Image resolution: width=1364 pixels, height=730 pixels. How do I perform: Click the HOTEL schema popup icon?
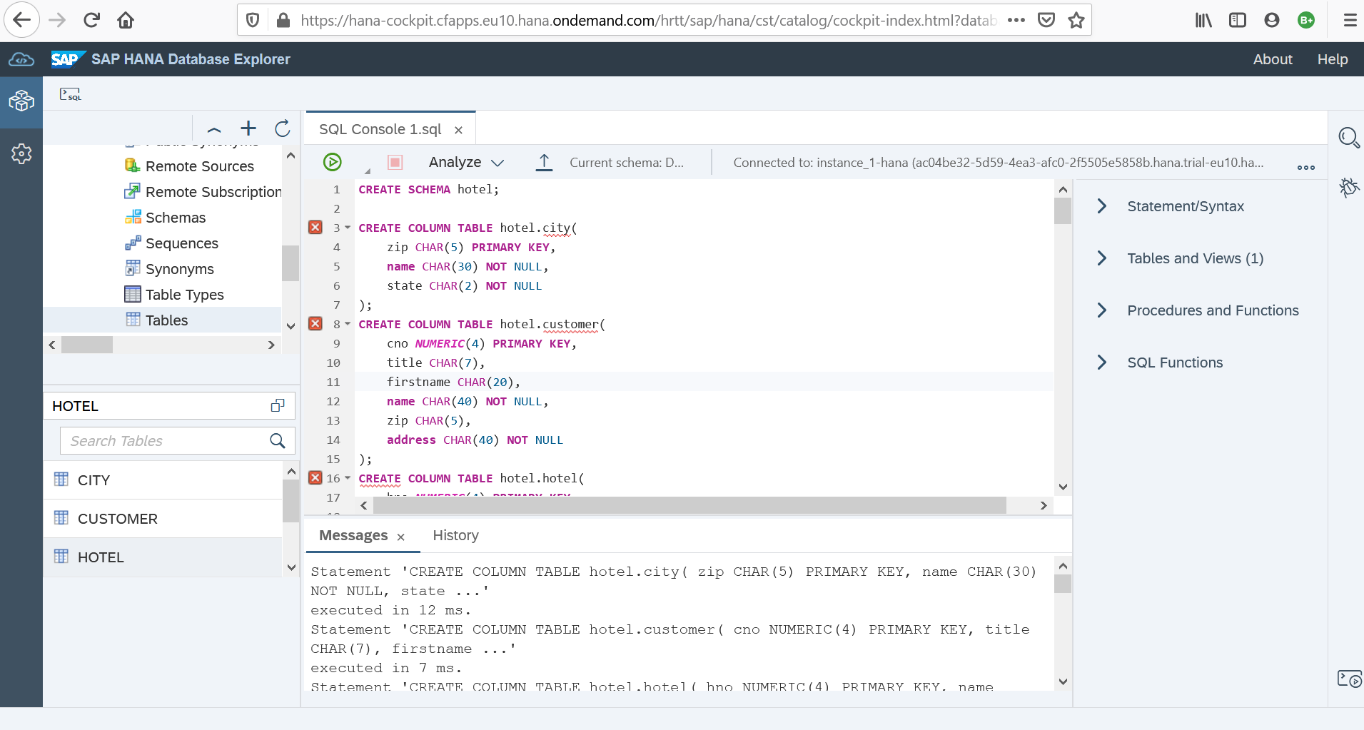278,405
